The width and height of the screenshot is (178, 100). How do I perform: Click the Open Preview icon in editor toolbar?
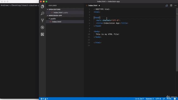coord(167,6)
